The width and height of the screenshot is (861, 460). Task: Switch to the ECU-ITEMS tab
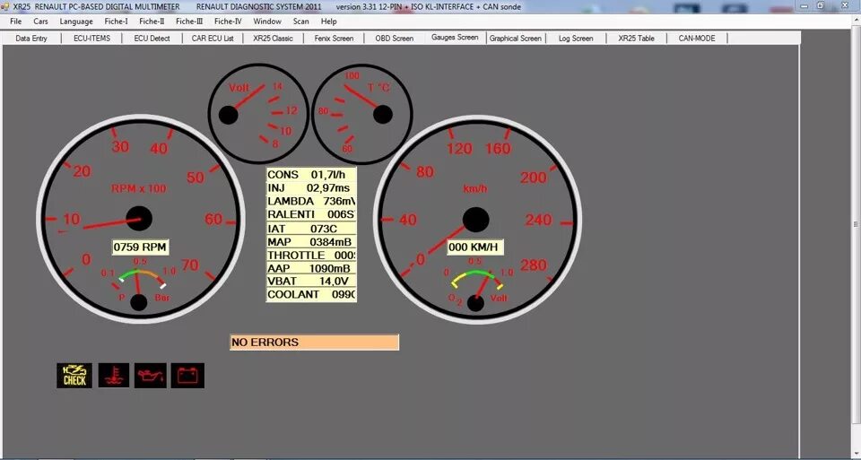coord(91,39)
